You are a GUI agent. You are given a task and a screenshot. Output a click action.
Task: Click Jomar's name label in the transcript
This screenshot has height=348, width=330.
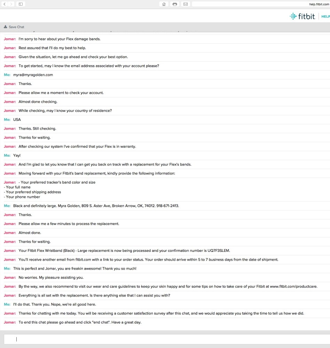[x=9, y=39]
